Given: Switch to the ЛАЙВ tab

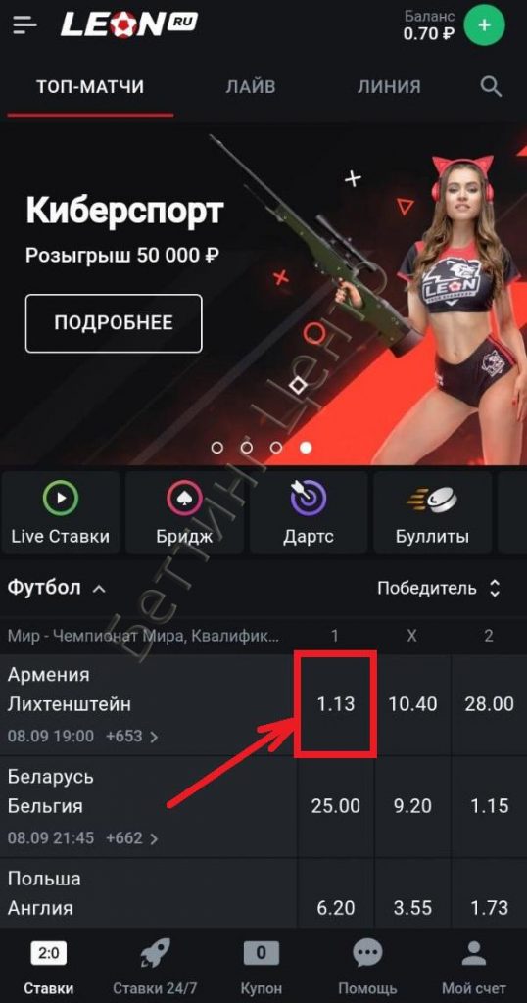Looking at the screenshot, I should point(251,87).
